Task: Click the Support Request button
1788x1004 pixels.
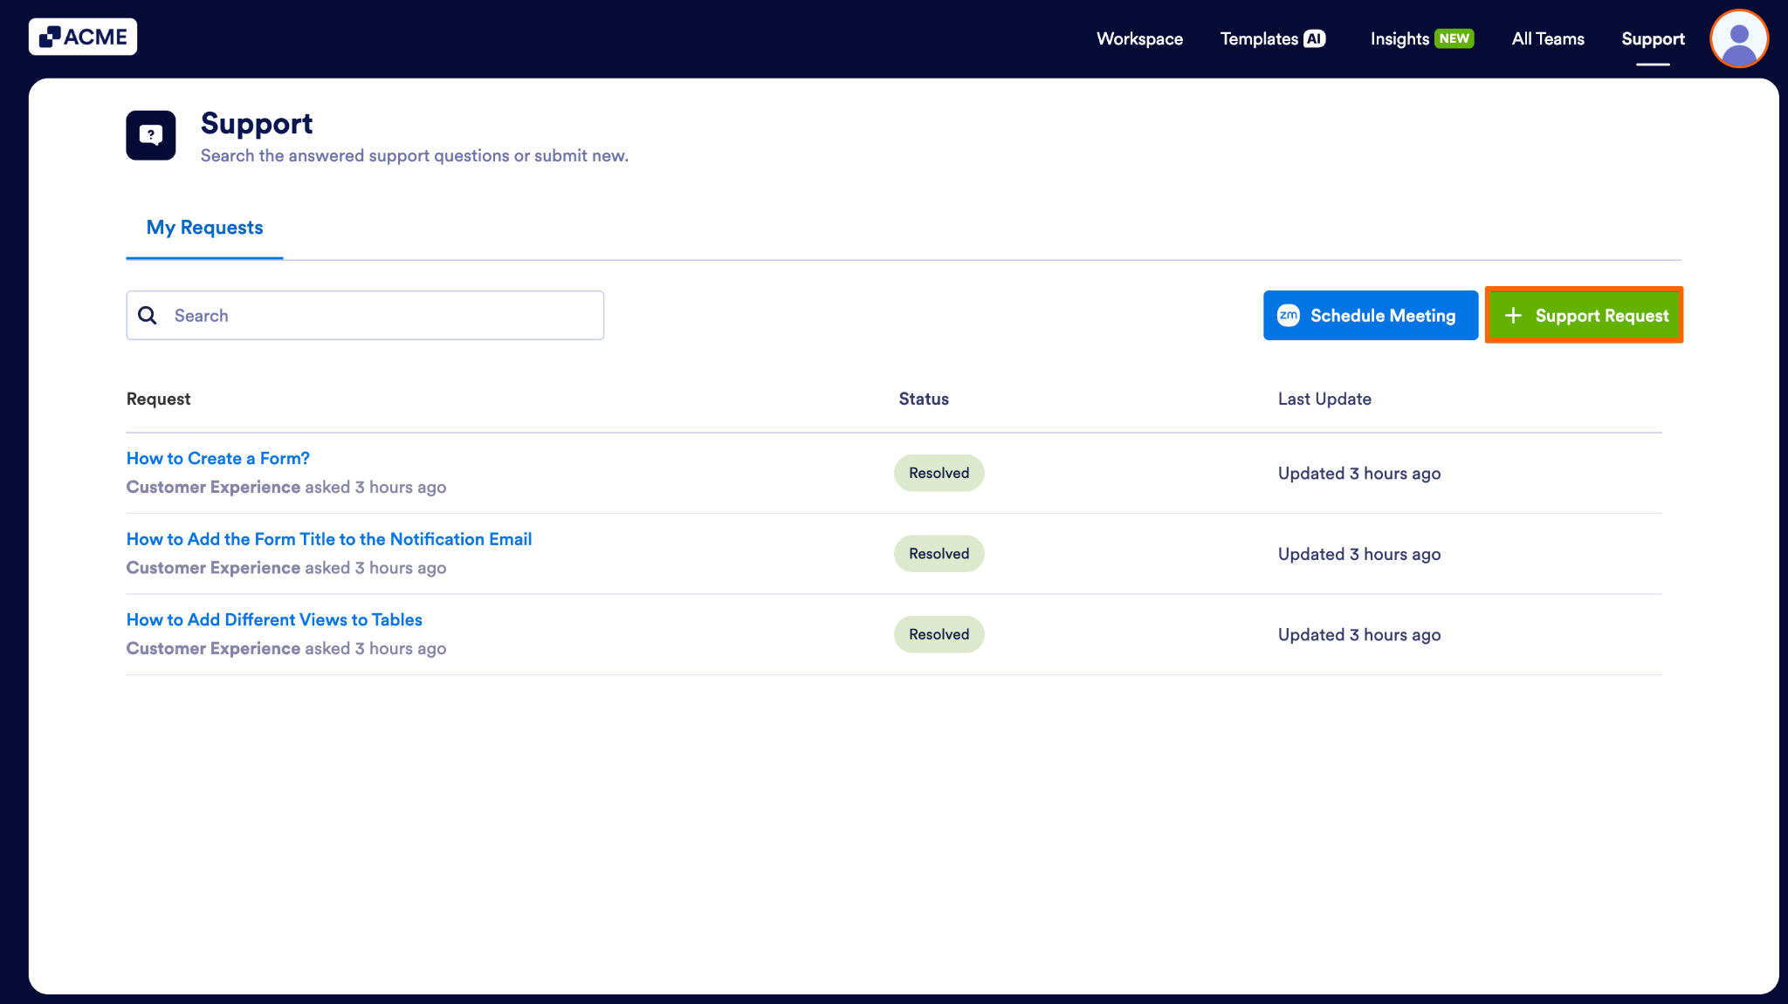Action: (1584, 315)
